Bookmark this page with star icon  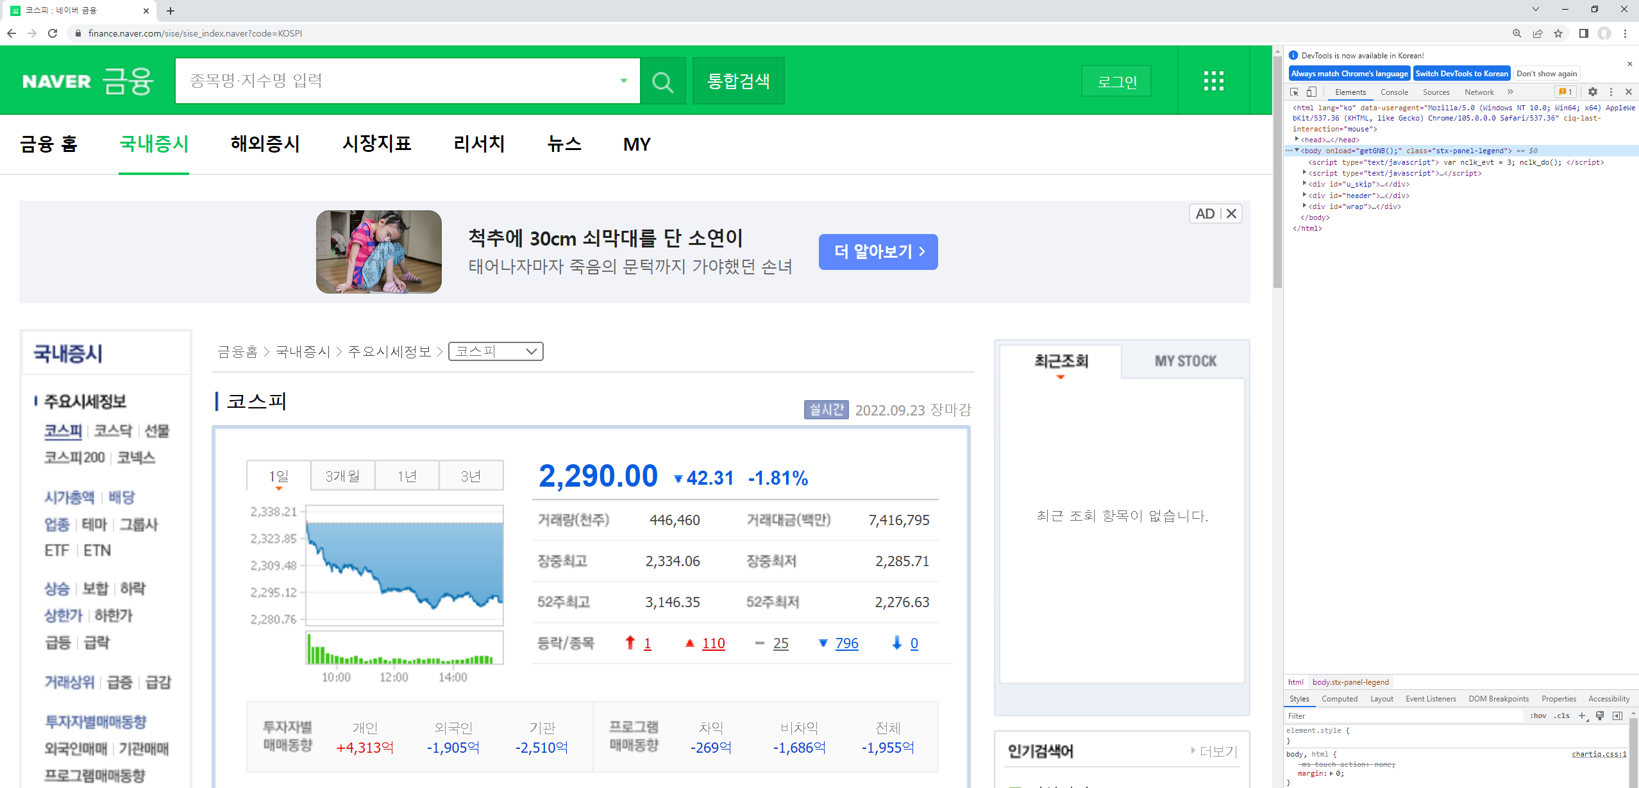click(1558, 33)
